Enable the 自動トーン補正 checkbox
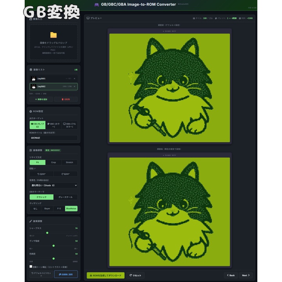 (x=31, y=267)
